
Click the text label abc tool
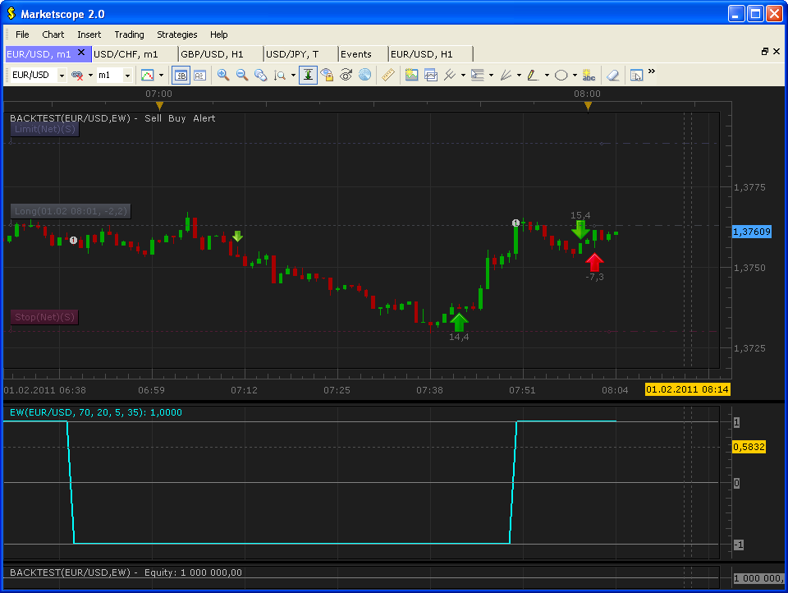coord(589,76)
